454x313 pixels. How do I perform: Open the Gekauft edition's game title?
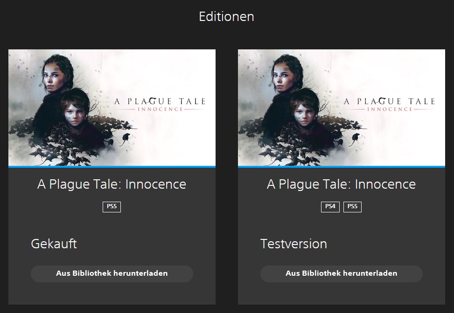click(112, 184)
